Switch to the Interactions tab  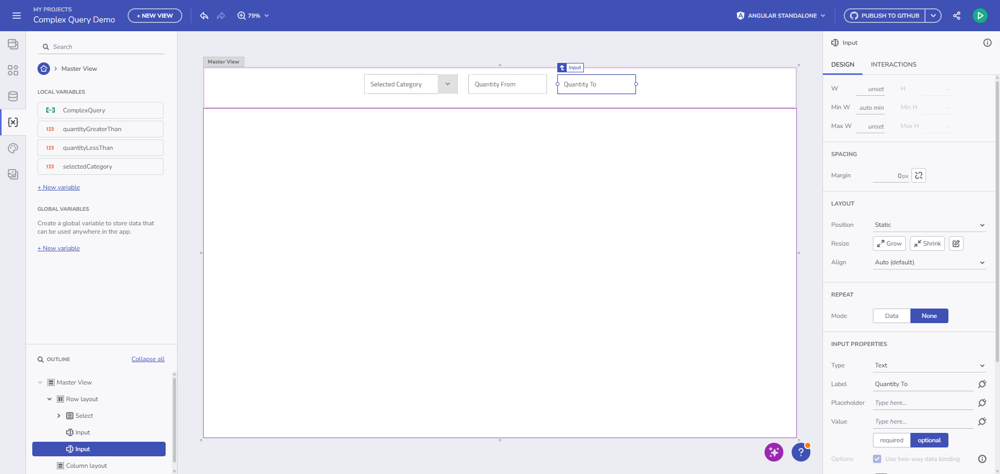point(893,65)
